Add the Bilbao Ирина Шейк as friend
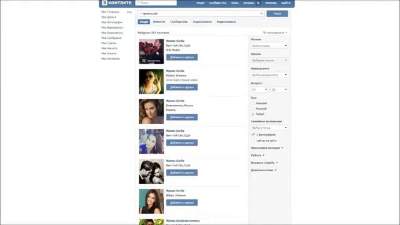 pos(182,202)
